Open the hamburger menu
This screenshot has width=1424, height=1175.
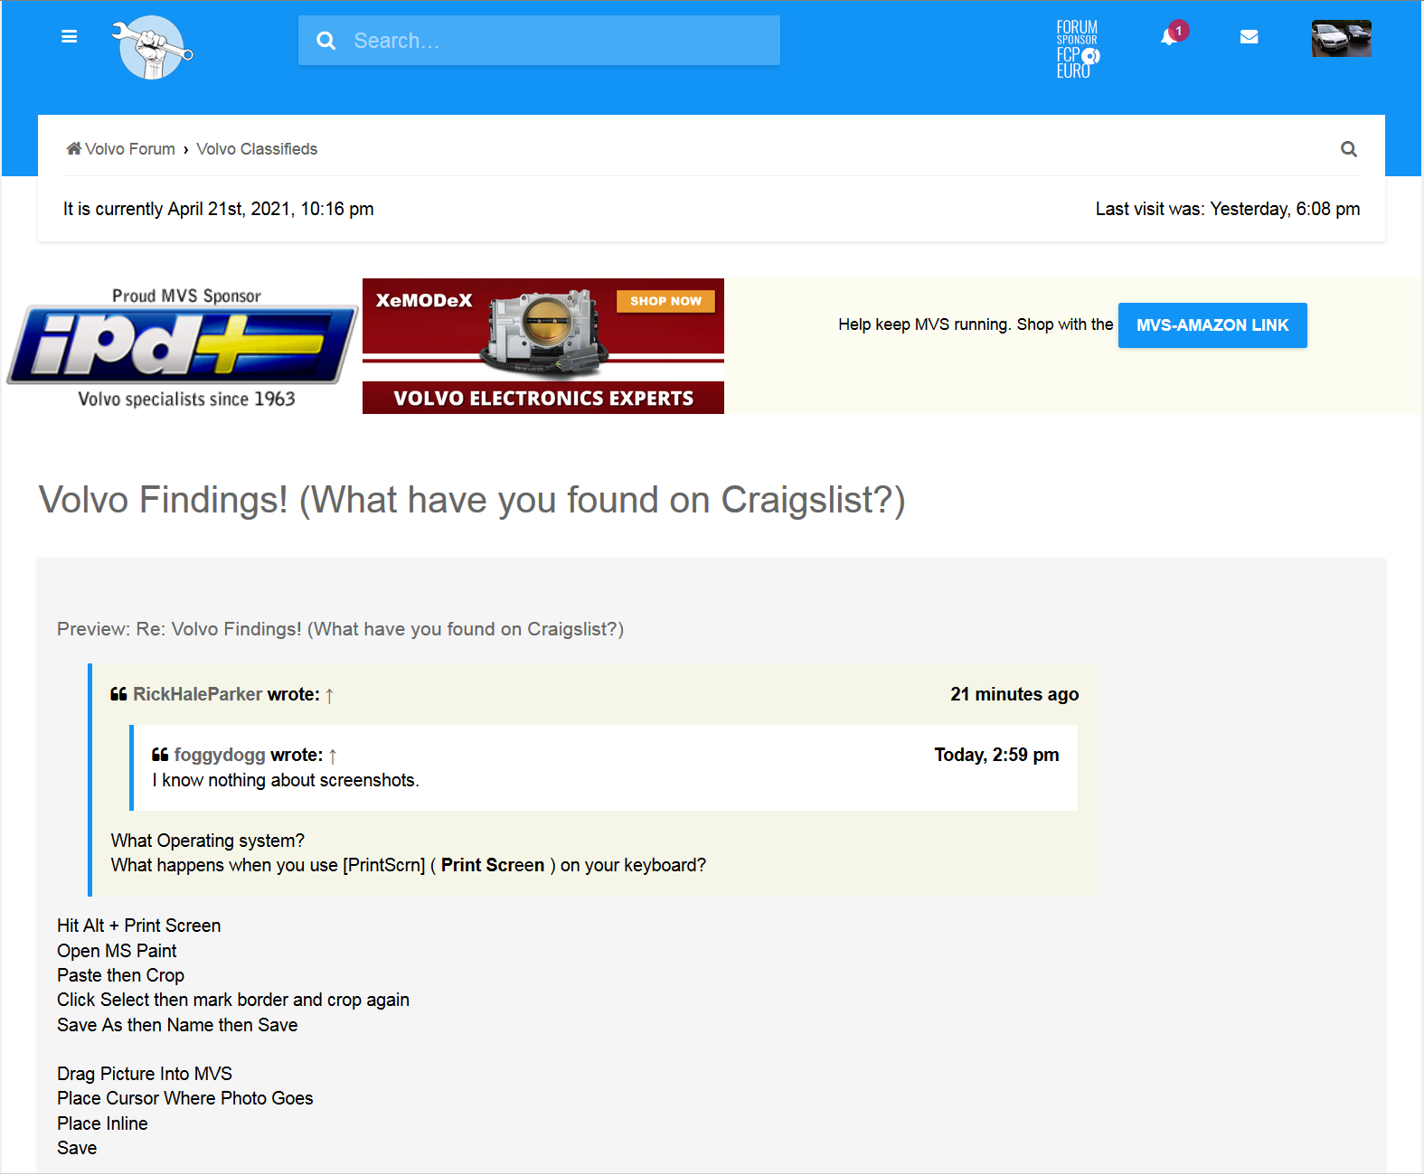point(69,37)
